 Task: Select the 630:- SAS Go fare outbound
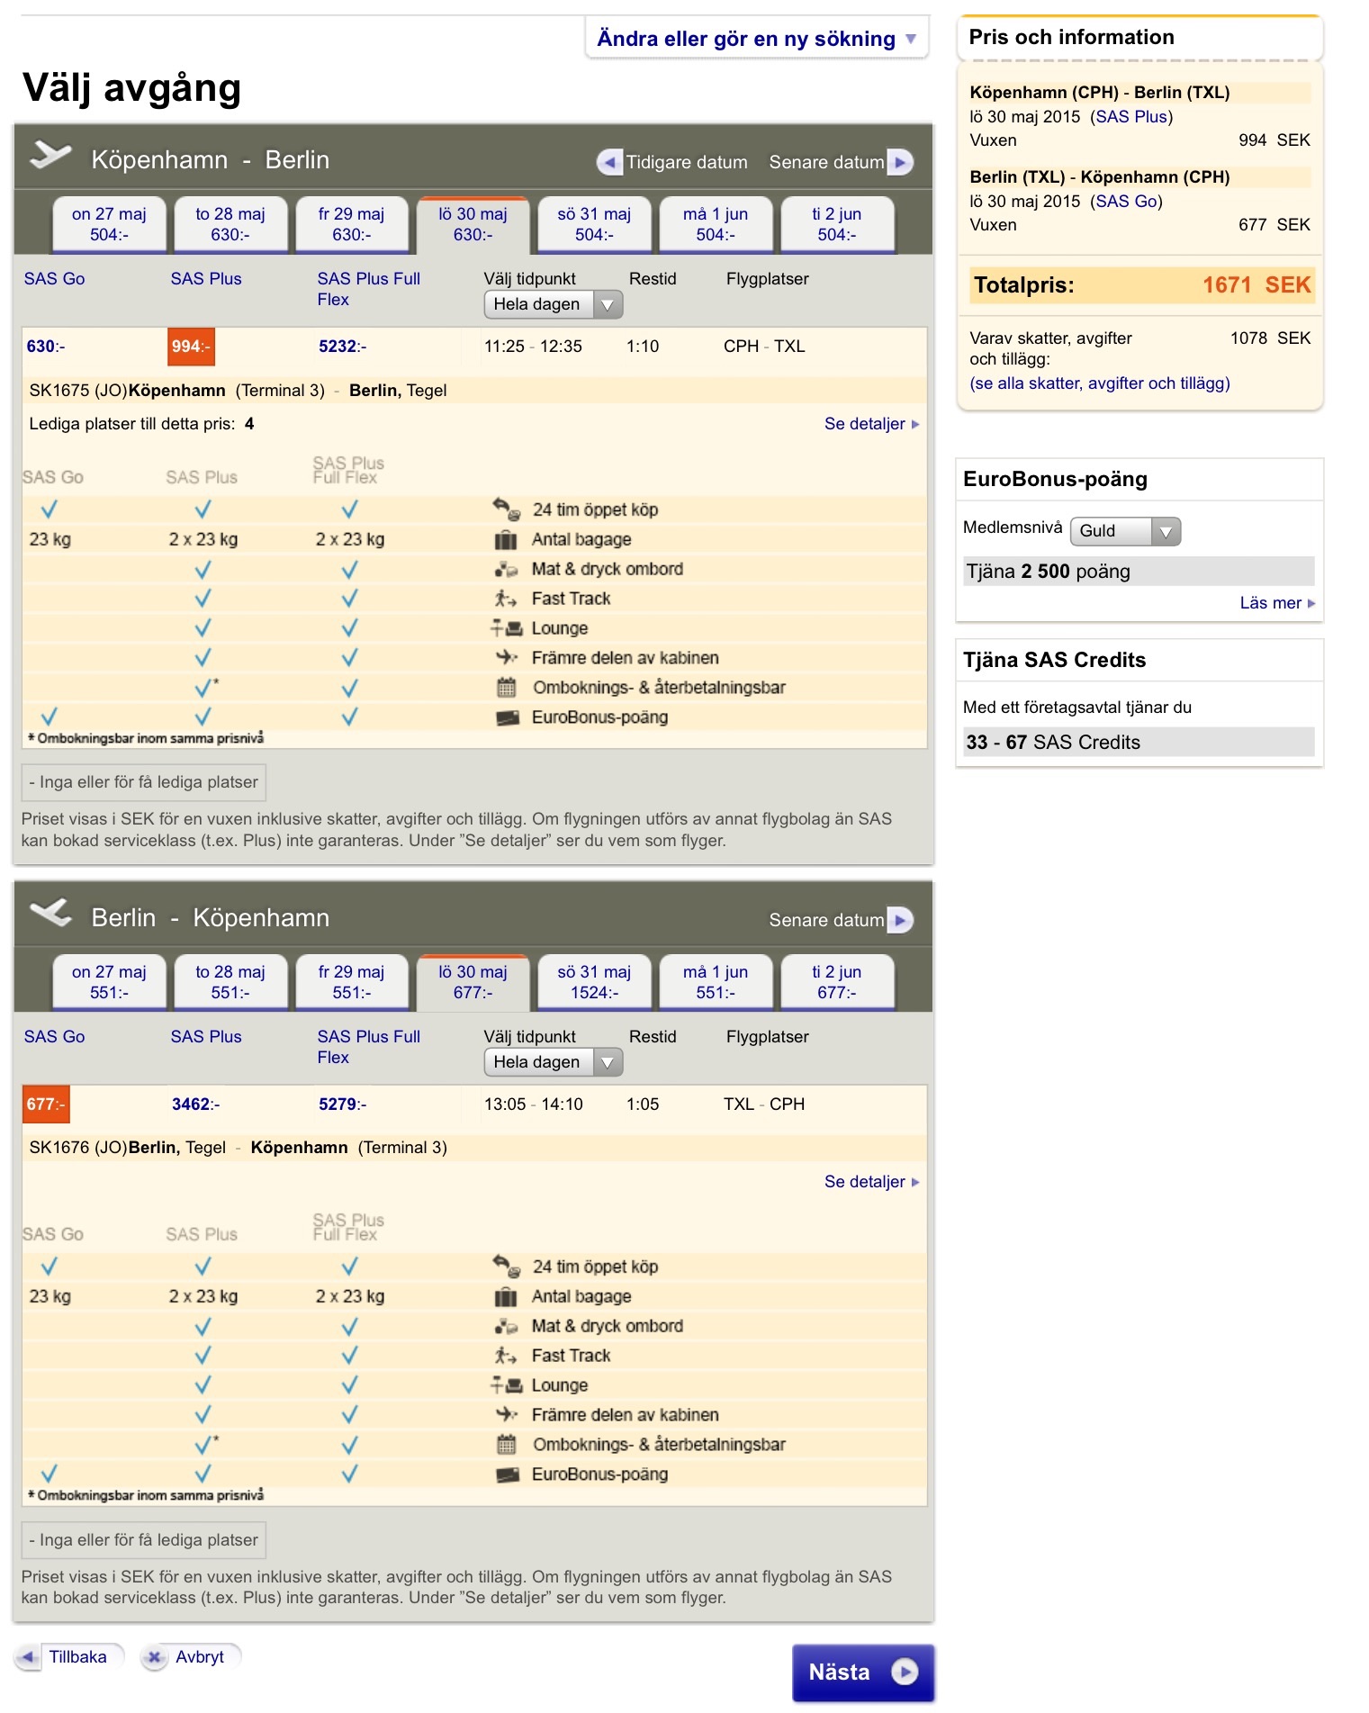point(45,347)
